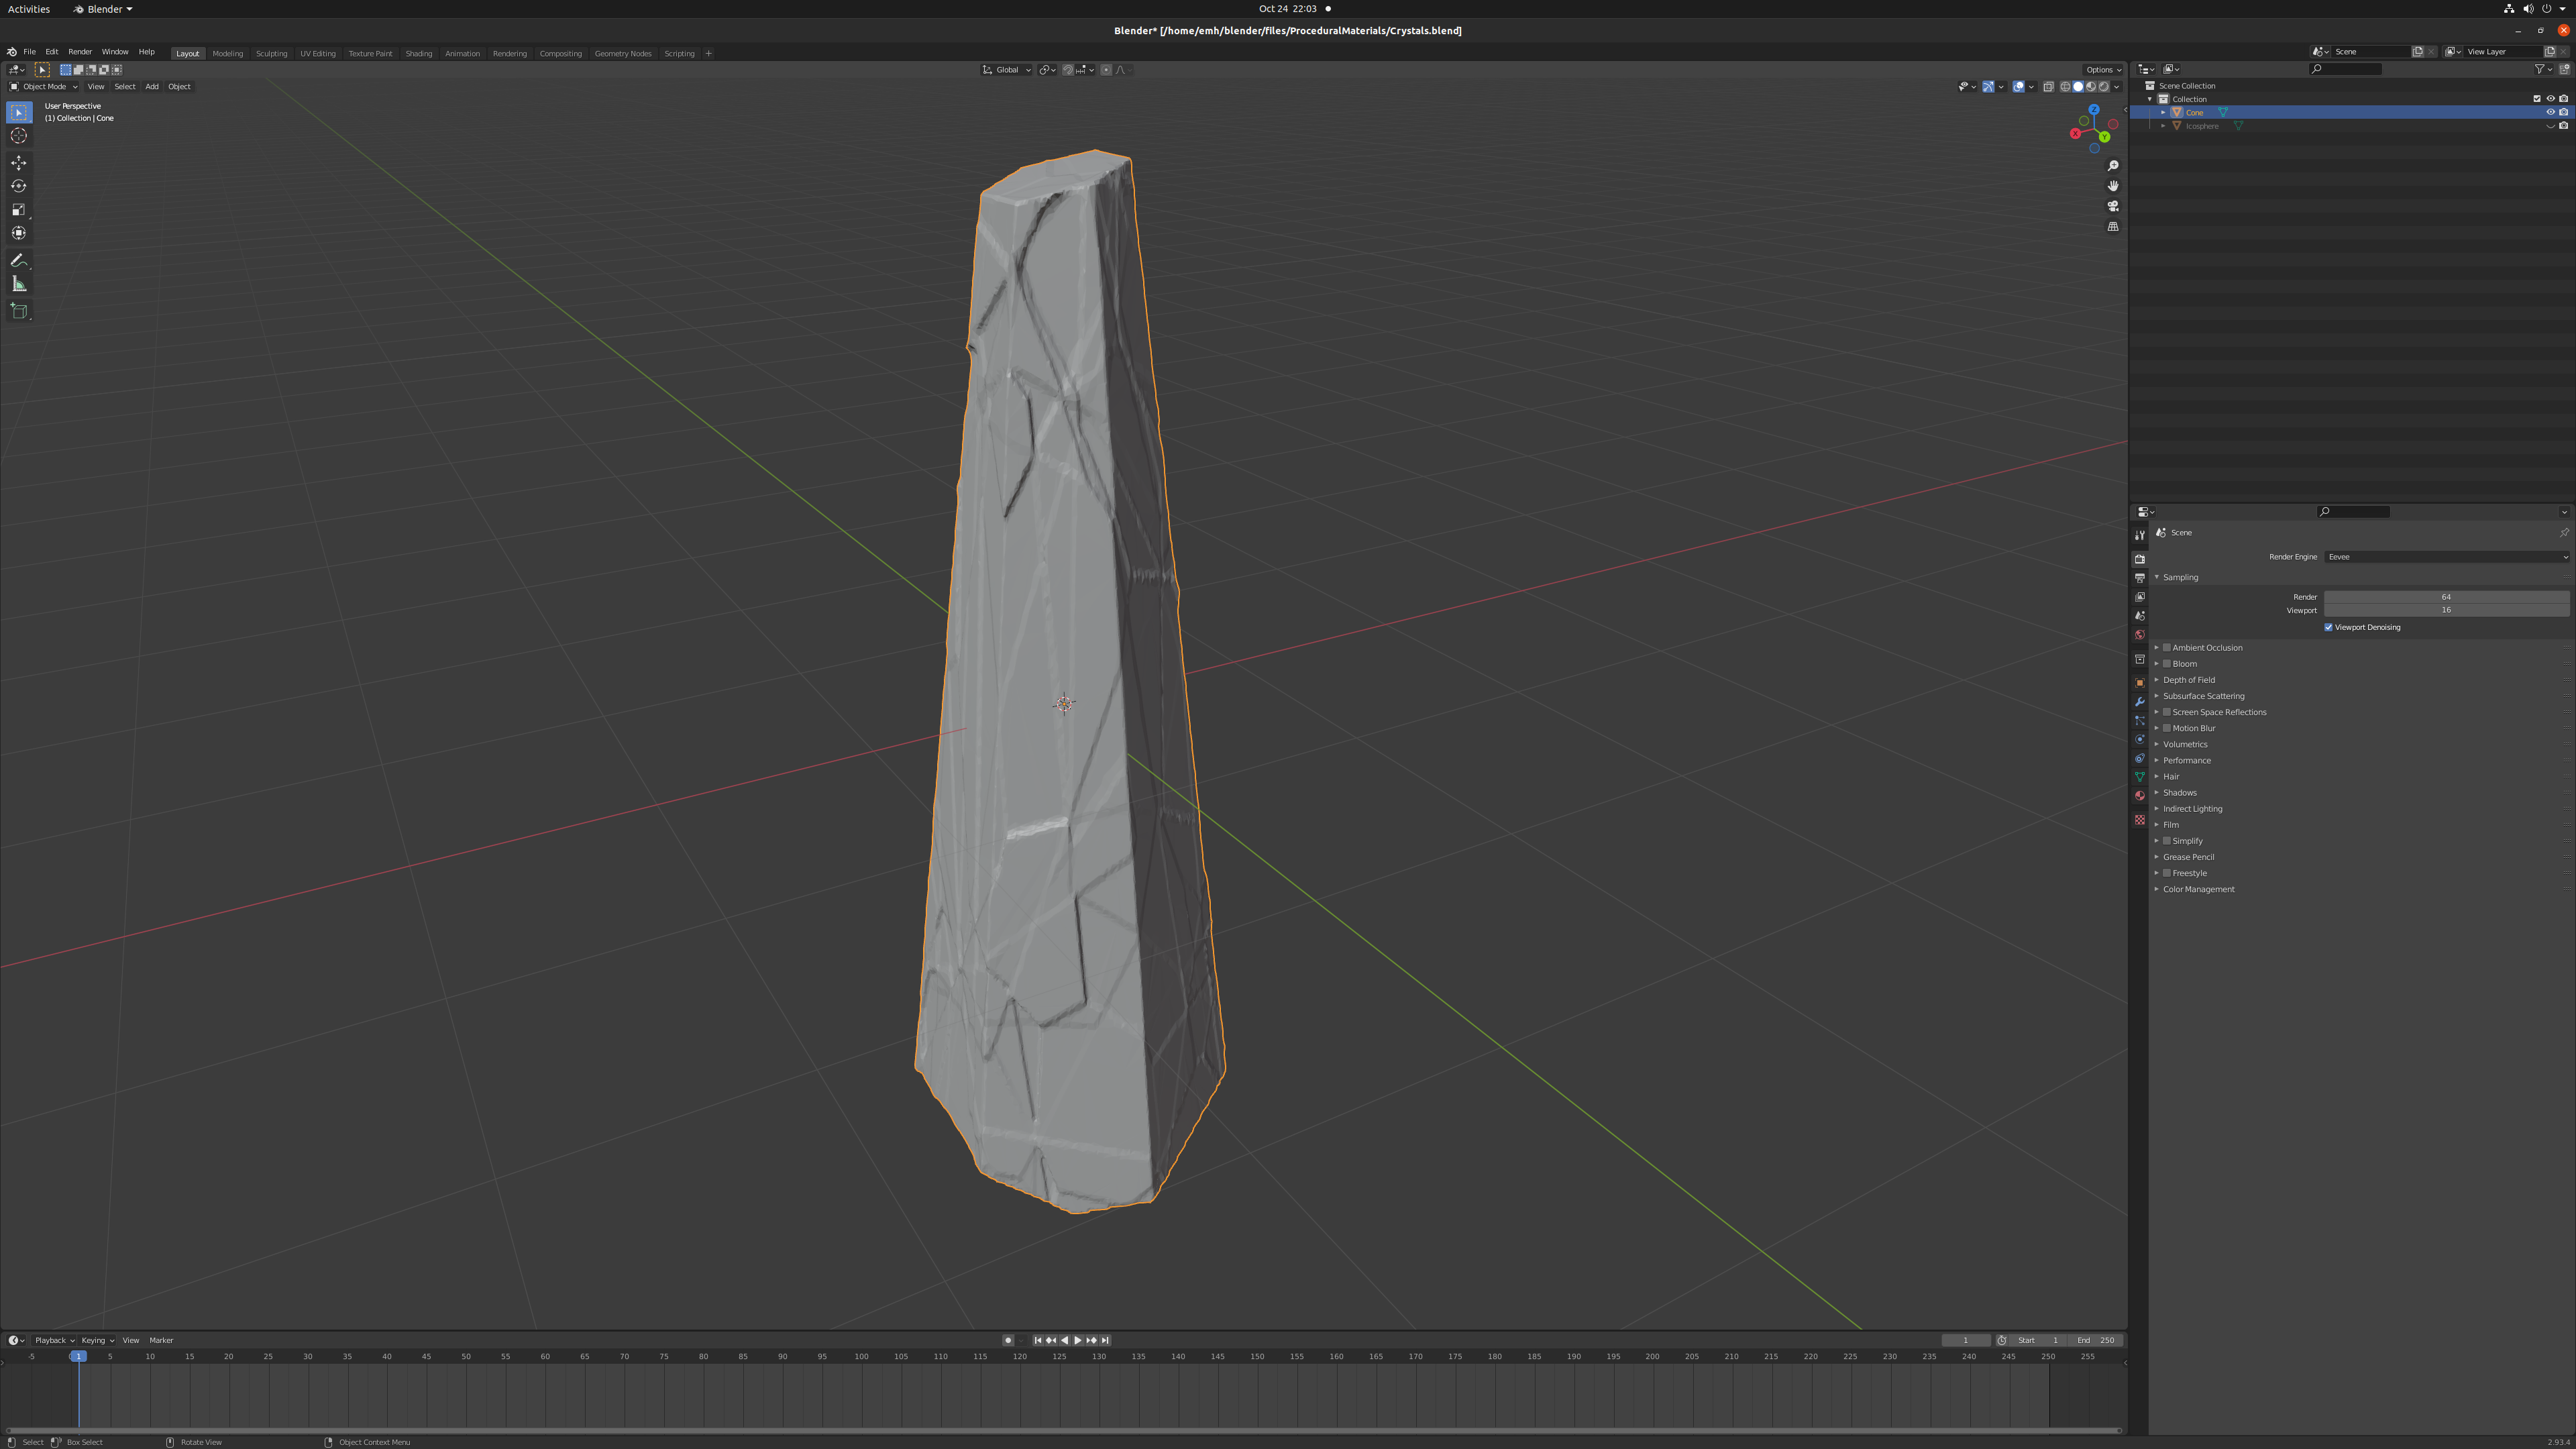Image resolution: width=2576 pixels, height=1449 pixels.
Task: Open the timeline Marker menu
Action: [x=161, y=1340]
